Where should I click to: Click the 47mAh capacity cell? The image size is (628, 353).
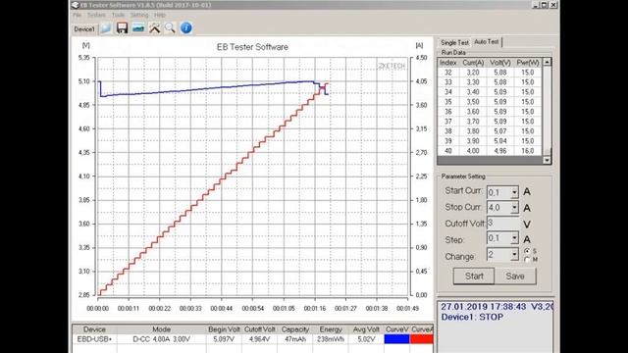coord(295,339)
